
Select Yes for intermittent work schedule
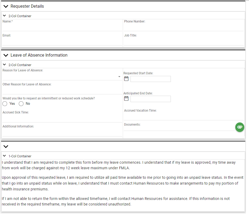[x=5, y=104]
